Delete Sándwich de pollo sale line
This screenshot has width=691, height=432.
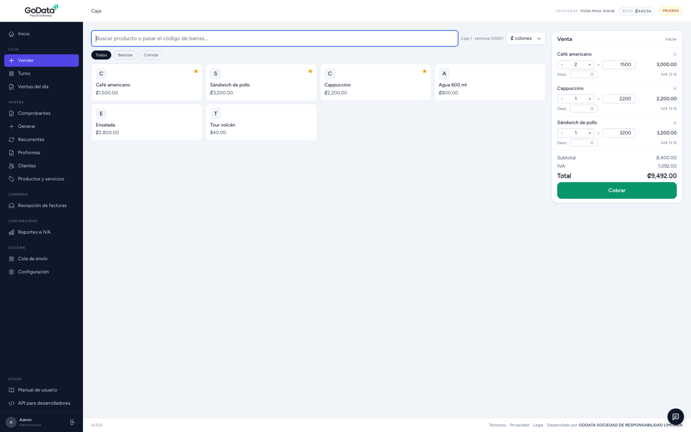click(x=674, y=122)
